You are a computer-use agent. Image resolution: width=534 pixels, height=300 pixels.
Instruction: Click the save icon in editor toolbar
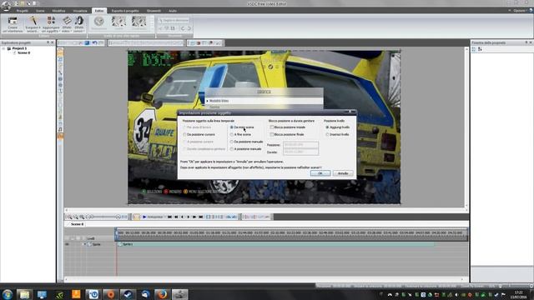click(87, 42)
